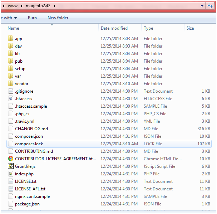Click the composer.lock file icon
Viewport: 217px width, 214px height.
pyautogui.click(x=11, y=144)
